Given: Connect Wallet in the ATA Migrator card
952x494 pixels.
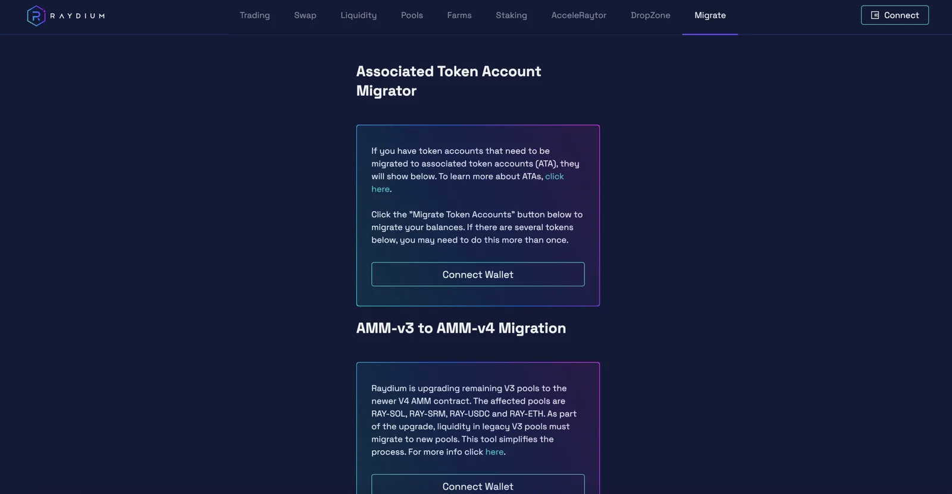Looking at the screenshot, I should [478, 275].
